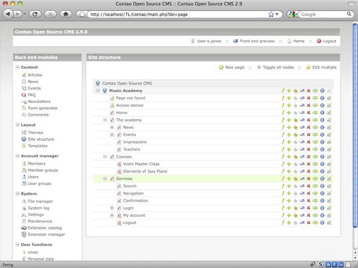Collapse the Services node
This screenshot has height=268, width=358.
(105, 179)
